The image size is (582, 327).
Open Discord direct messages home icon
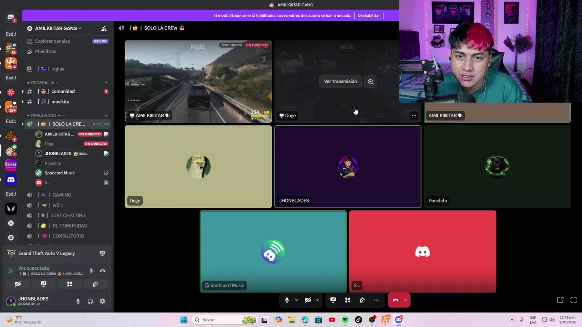point(11,17)
